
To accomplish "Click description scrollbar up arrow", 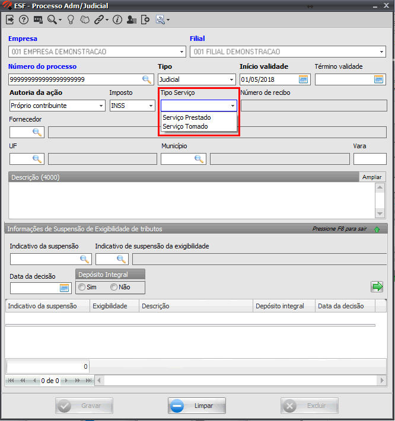I will (x=380, y=187).
